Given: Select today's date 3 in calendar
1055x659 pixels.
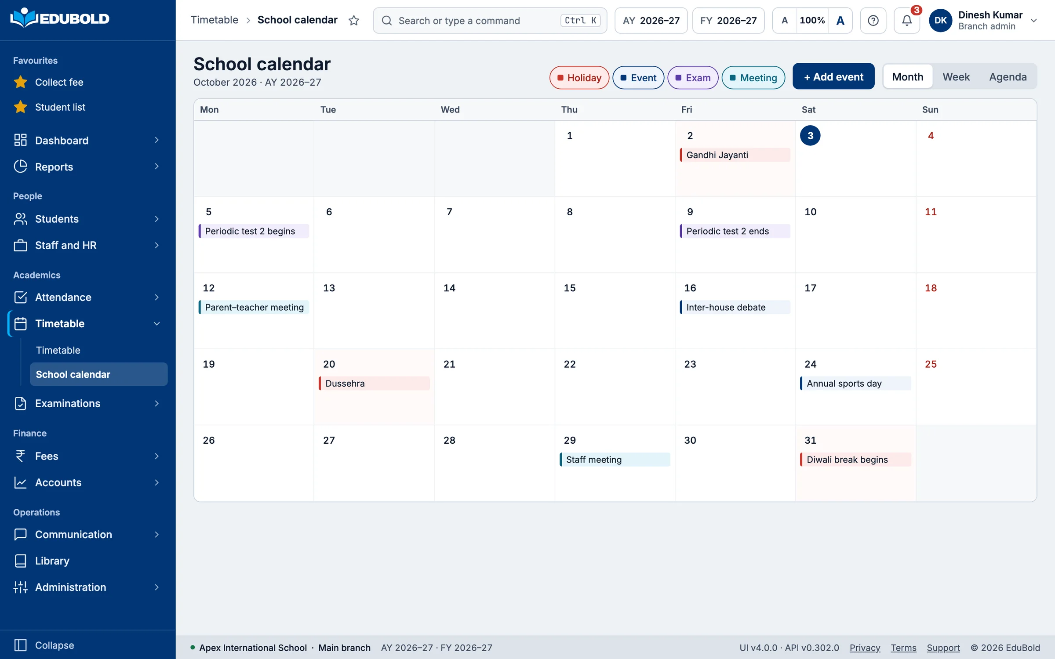Looking at the screenshot, I should (x=810, y=136).
